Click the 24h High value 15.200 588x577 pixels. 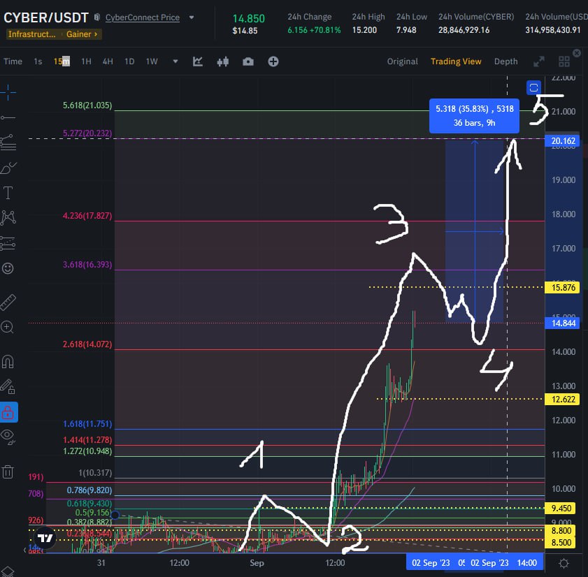[364, 30]
